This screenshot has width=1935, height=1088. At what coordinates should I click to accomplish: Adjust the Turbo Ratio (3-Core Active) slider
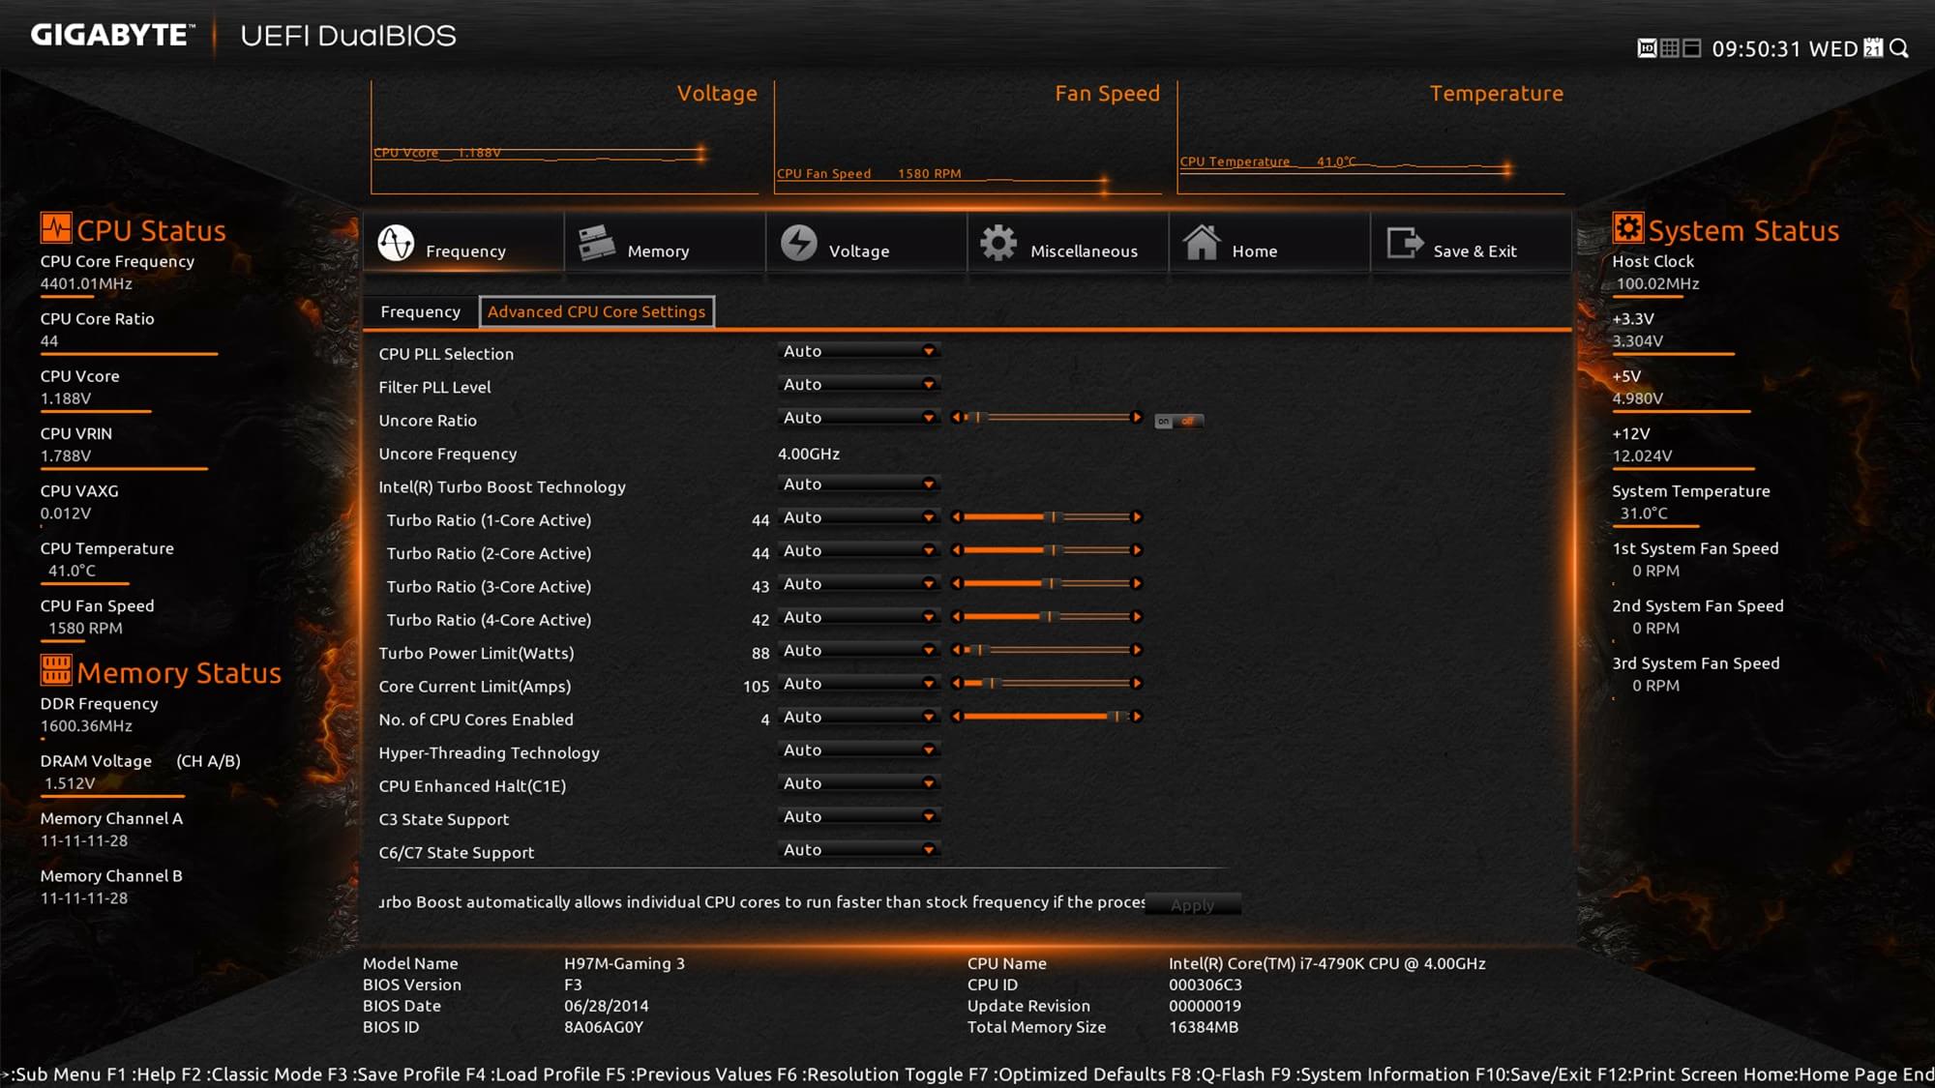(1046, 583)
